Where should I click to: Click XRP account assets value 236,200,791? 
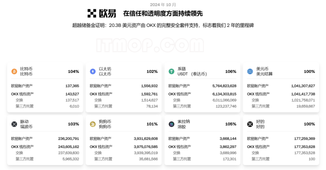tap(69, 139)
